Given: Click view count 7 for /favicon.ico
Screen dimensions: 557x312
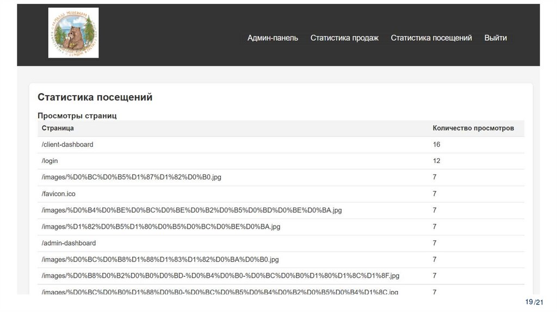Looking at the screenshot, I should [435, 194].
